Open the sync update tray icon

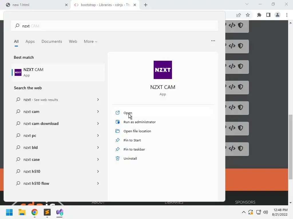[251, 212]
